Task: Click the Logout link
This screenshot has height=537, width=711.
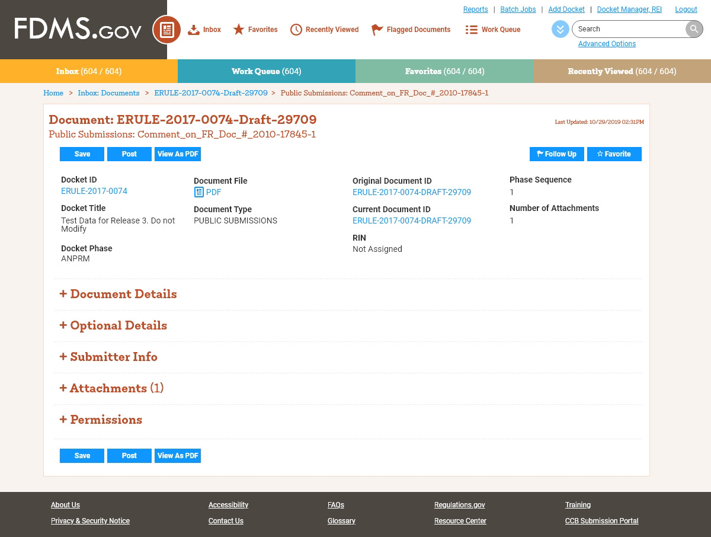Action: 686,9
